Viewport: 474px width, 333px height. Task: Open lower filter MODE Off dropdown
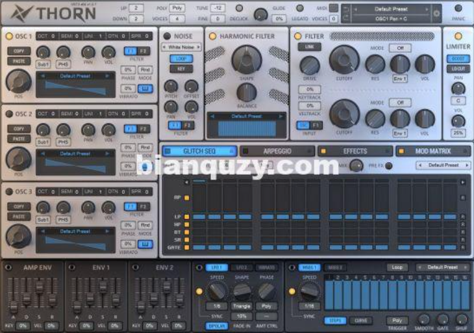click(400, 103)
